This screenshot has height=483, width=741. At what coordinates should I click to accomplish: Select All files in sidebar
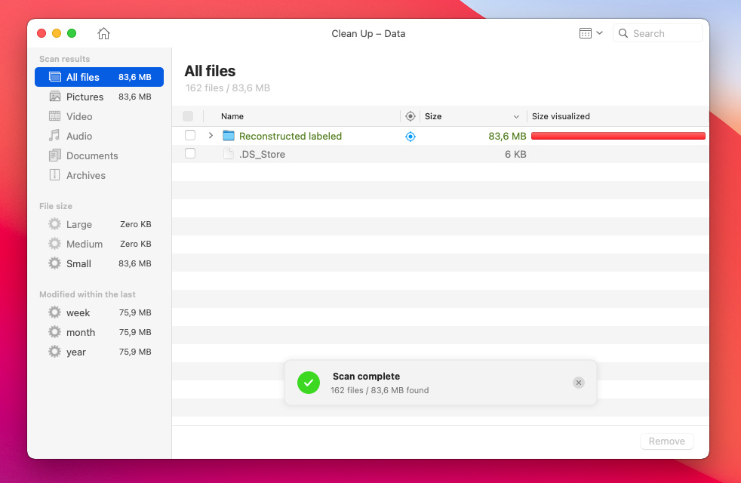(100, 77)
